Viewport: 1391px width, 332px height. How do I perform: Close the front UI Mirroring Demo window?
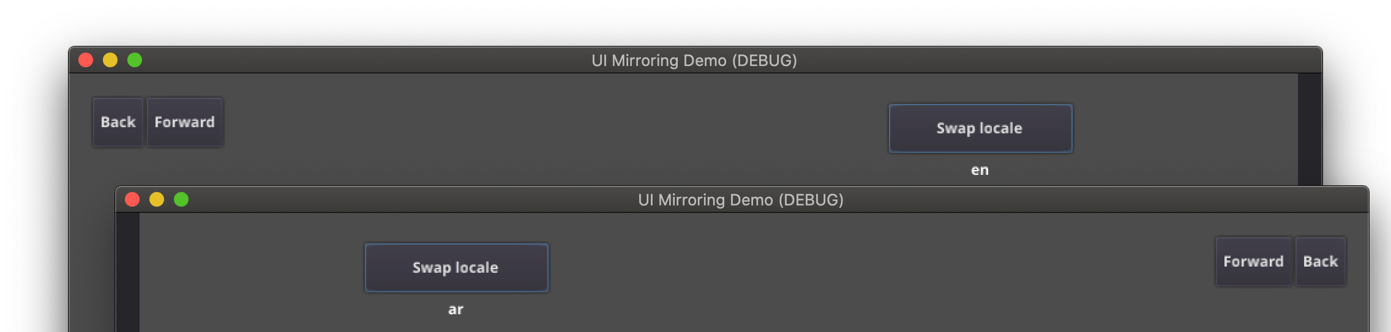coord(132,199)
